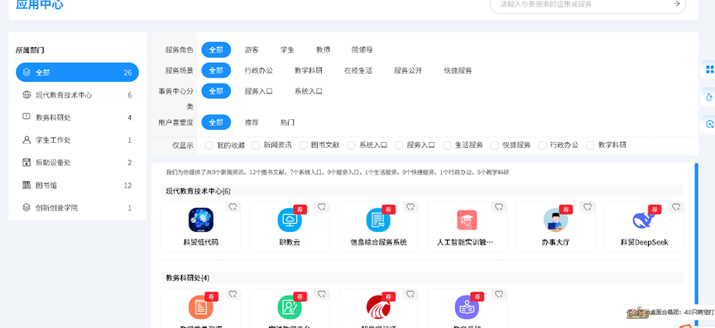Favorite the purple reader app card heart
This screenshot has height=328, width=715.
499,294
